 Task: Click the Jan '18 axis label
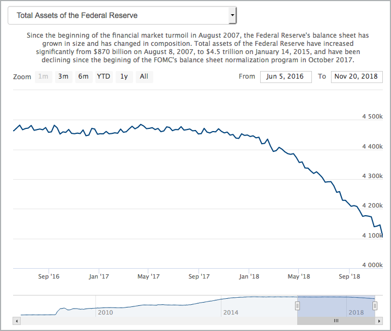[249, 276]
